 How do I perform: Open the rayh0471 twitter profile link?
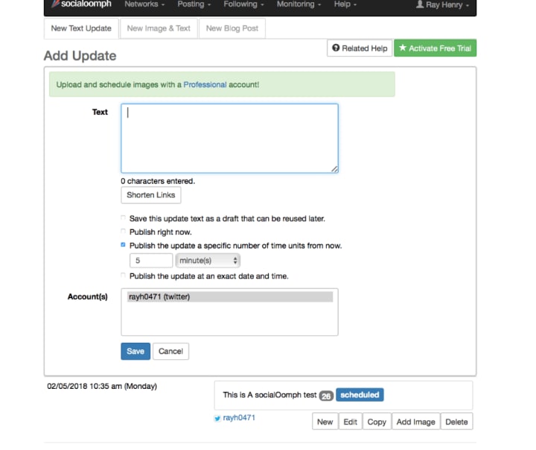239,418
